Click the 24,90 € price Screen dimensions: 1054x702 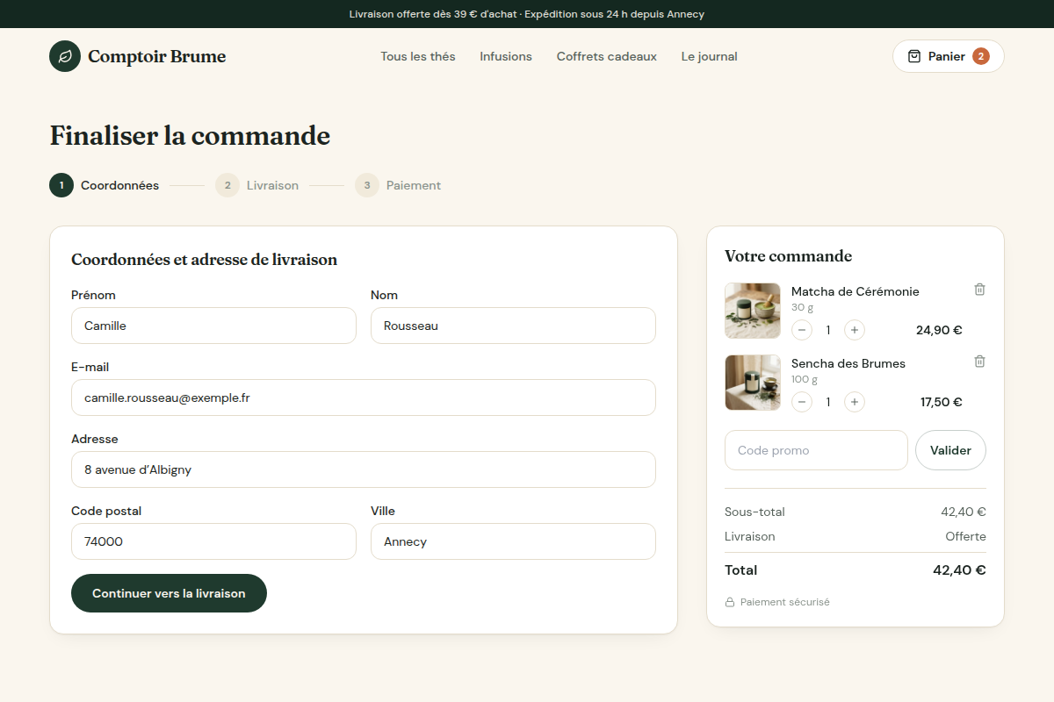pos(939,330)
